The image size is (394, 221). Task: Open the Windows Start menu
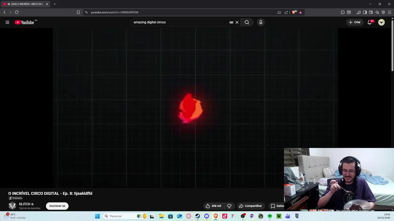pos(97,216)
